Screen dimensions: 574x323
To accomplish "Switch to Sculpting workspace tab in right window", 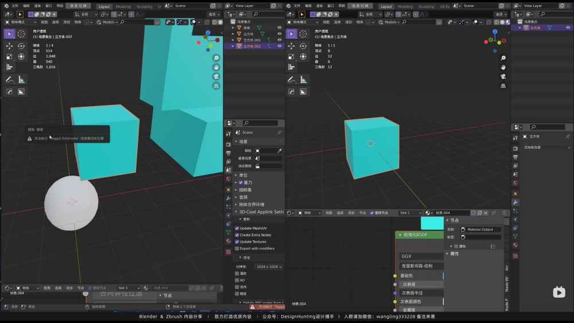I will (426, 6).
